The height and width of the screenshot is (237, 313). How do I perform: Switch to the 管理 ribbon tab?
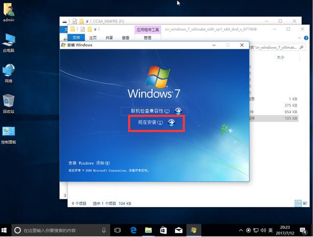pyautogui.click(x=148, y=38)
